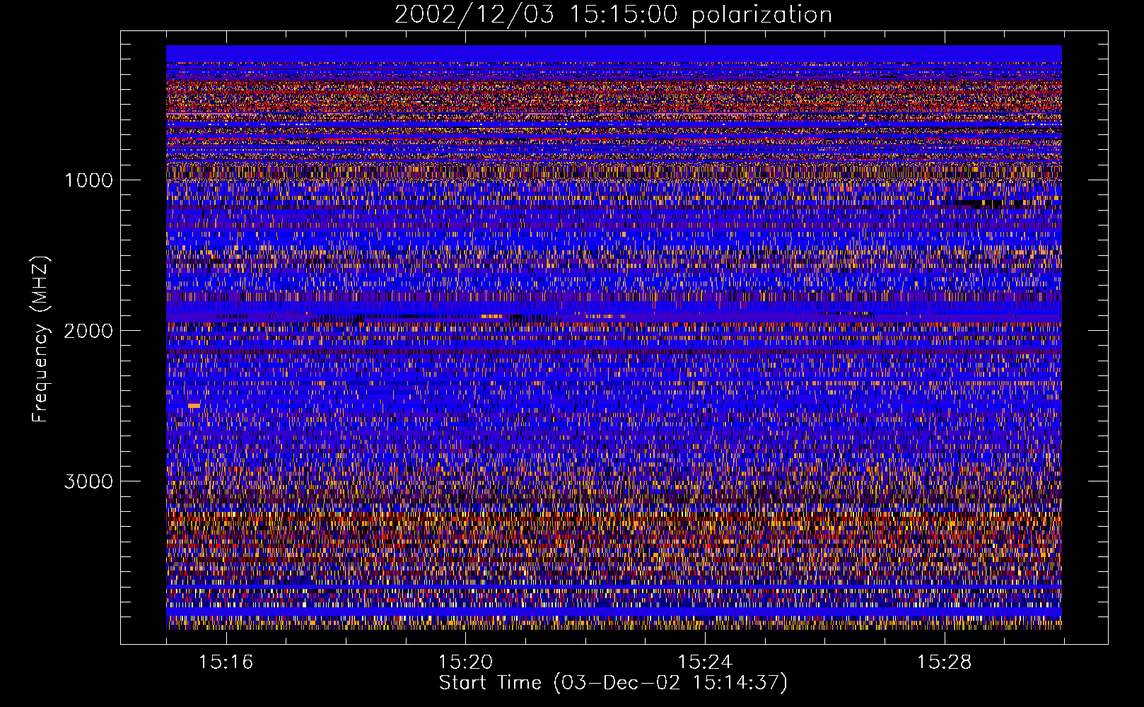Screen dimensions: 1144x707
Task: Click the 'Frequency (MHZ)' axis label
Action: tap(40, 339)
